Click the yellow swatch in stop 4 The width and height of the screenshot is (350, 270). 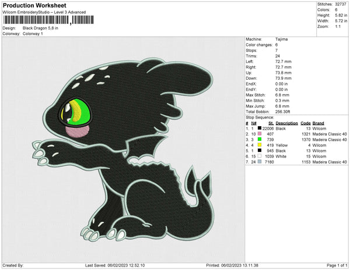coord(260,145)
